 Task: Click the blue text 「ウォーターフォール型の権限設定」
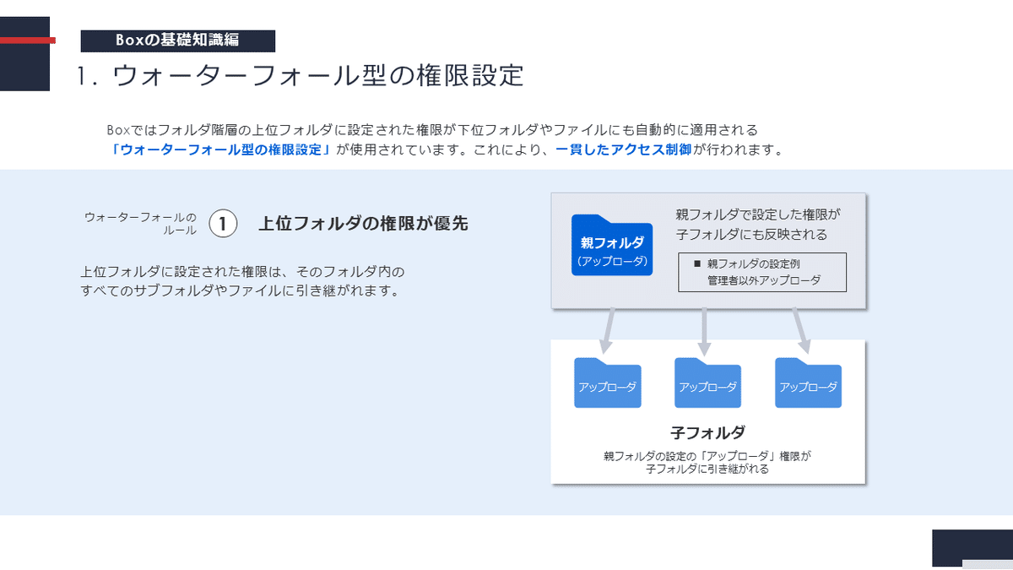click(x=222, y=150)
